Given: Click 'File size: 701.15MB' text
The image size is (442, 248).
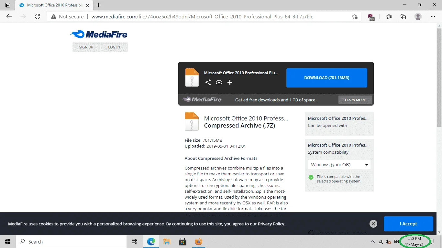Looking at the screenshot, I should 203,140.
